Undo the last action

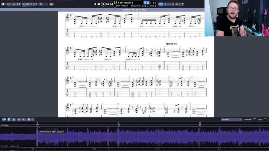point(41,4)
